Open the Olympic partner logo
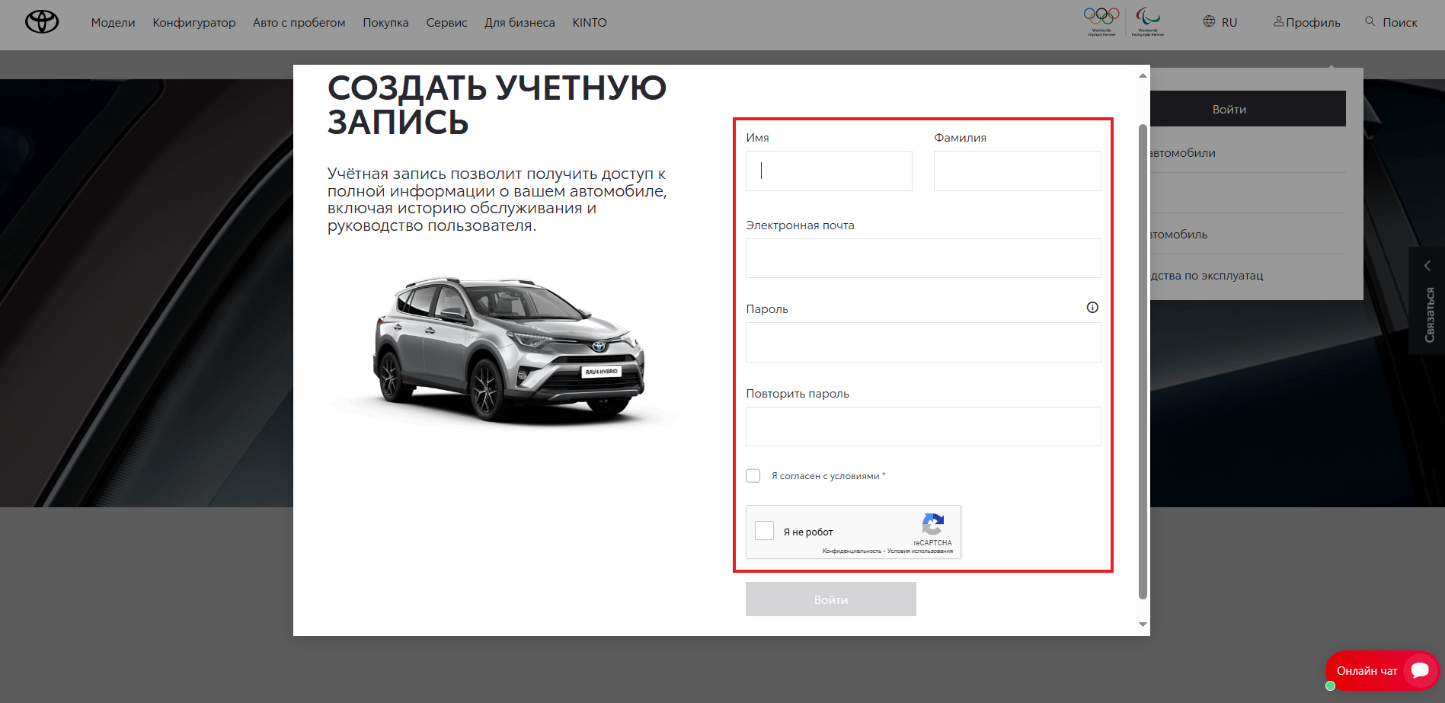Viewport: 1445px width, 703px height. [1101, 21]
